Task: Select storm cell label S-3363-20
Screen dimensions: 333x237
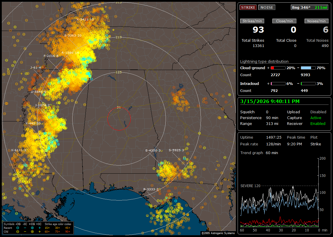Action: 73,35
